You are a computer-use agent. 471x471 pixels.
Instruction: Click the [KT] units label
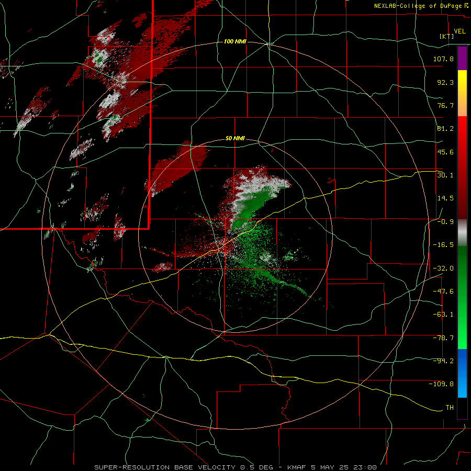pos(447,36)
